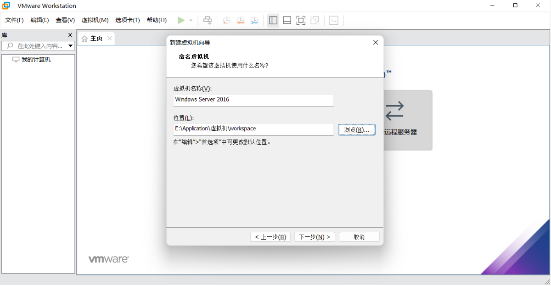The height and width of the screenshot is (286, 551).
Task: Close the 新建虚拟机向导 dialog
Action: (x=375, y=42)
